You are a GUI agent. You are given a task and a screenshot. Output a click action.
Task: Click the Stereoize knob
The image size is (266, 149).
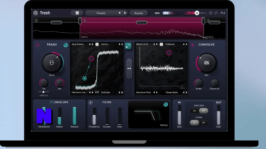pyautogui.click(x=214, y=83)
